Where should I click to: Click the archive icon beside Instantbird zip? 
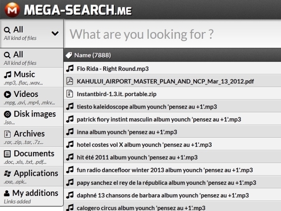point(70,94)
